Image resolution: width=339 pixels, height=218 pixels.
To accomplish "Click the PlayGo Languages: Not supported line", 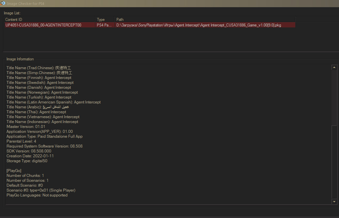I will [x=37, y=195].
